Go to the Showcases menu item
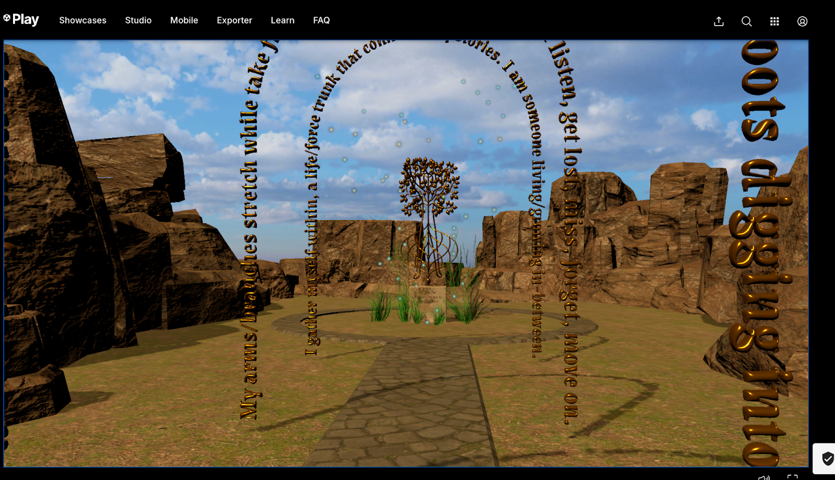This screenshot has height=480, width=835. 82,20
